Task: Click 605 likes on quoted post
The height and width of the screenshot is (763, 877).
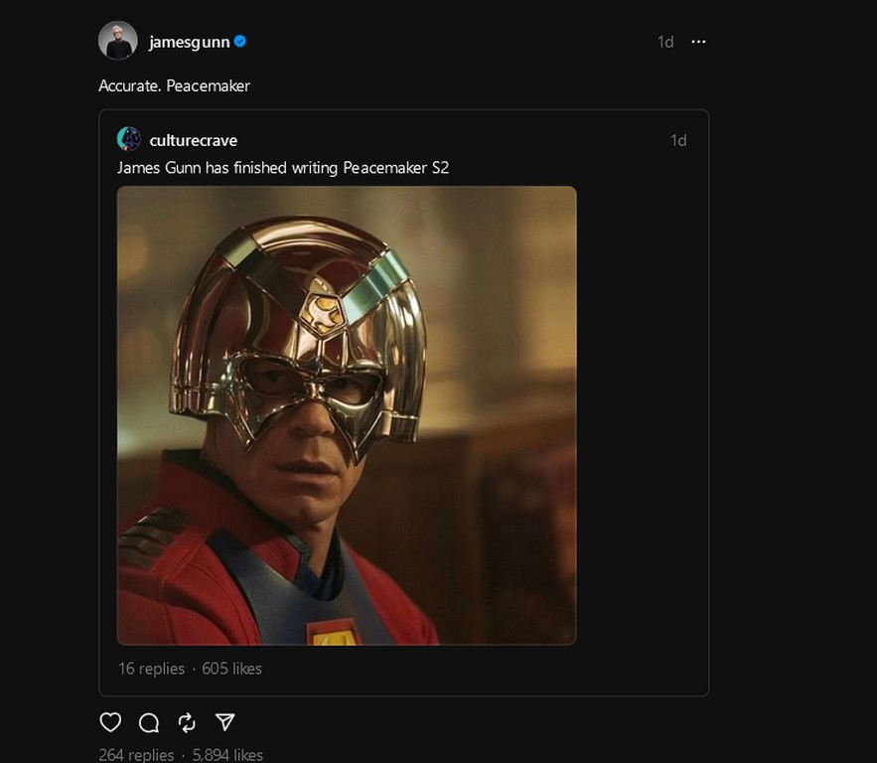Action: [x=232, y=669]
